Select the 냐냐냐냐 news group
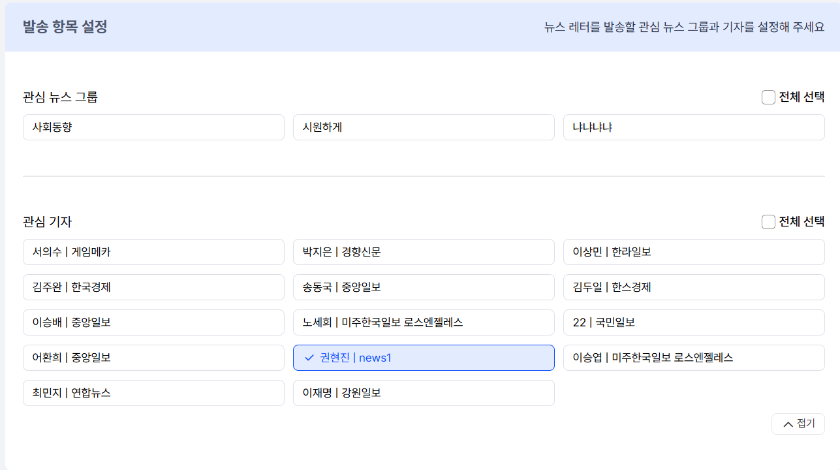 [x=694, y=127]
